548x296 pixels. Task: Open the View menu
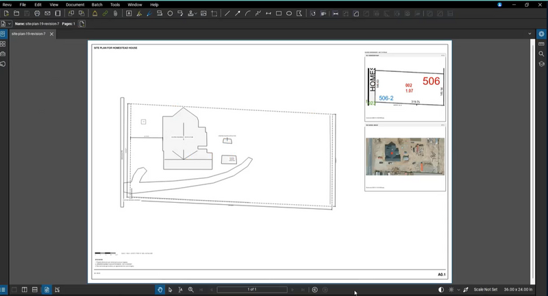point(54,5)
